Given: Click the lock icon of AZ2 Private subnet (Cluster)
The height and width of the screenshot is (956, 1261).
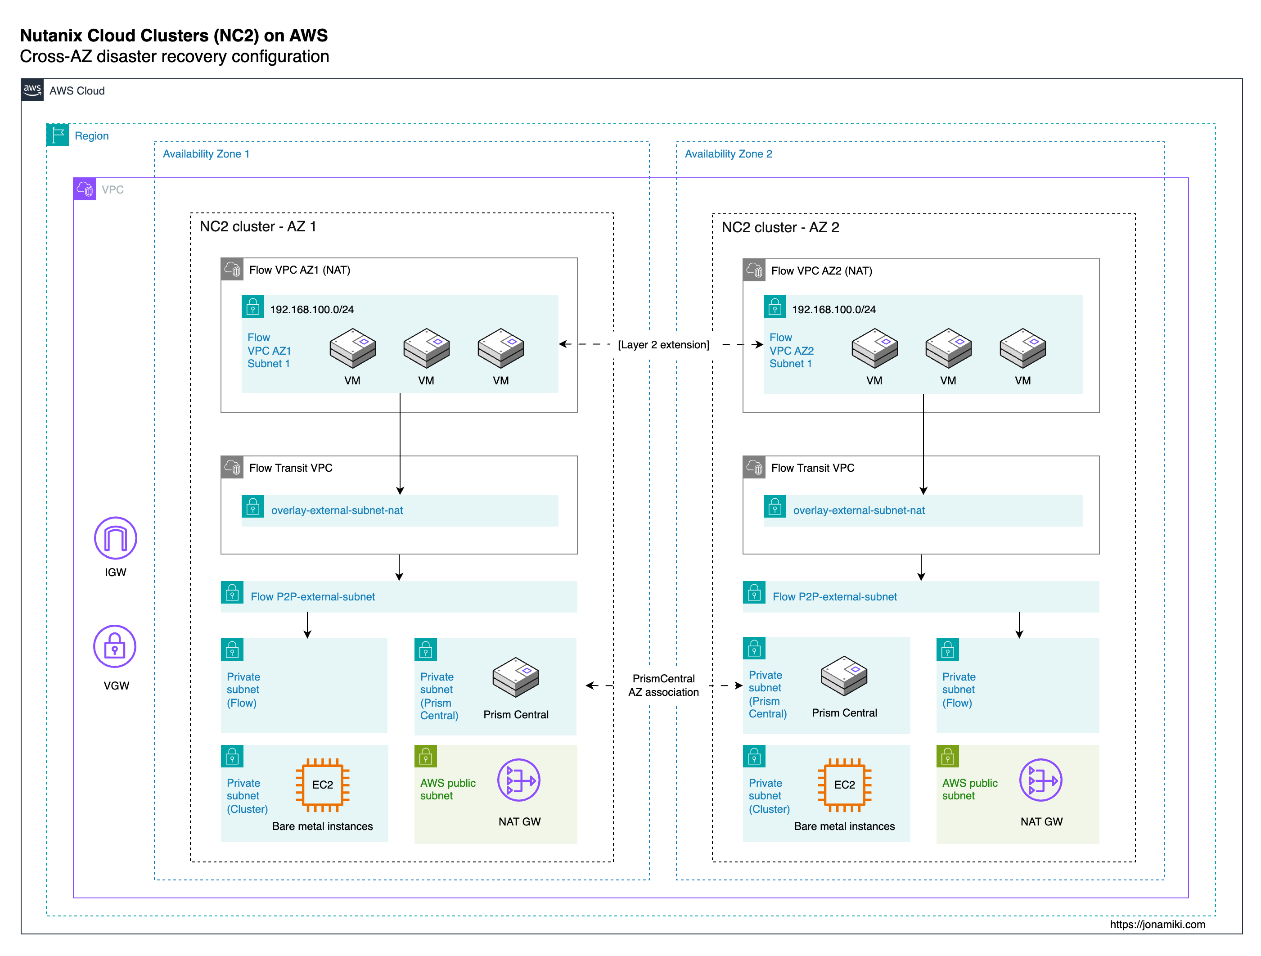Looking at the screenshot, I should click(754, 757).
